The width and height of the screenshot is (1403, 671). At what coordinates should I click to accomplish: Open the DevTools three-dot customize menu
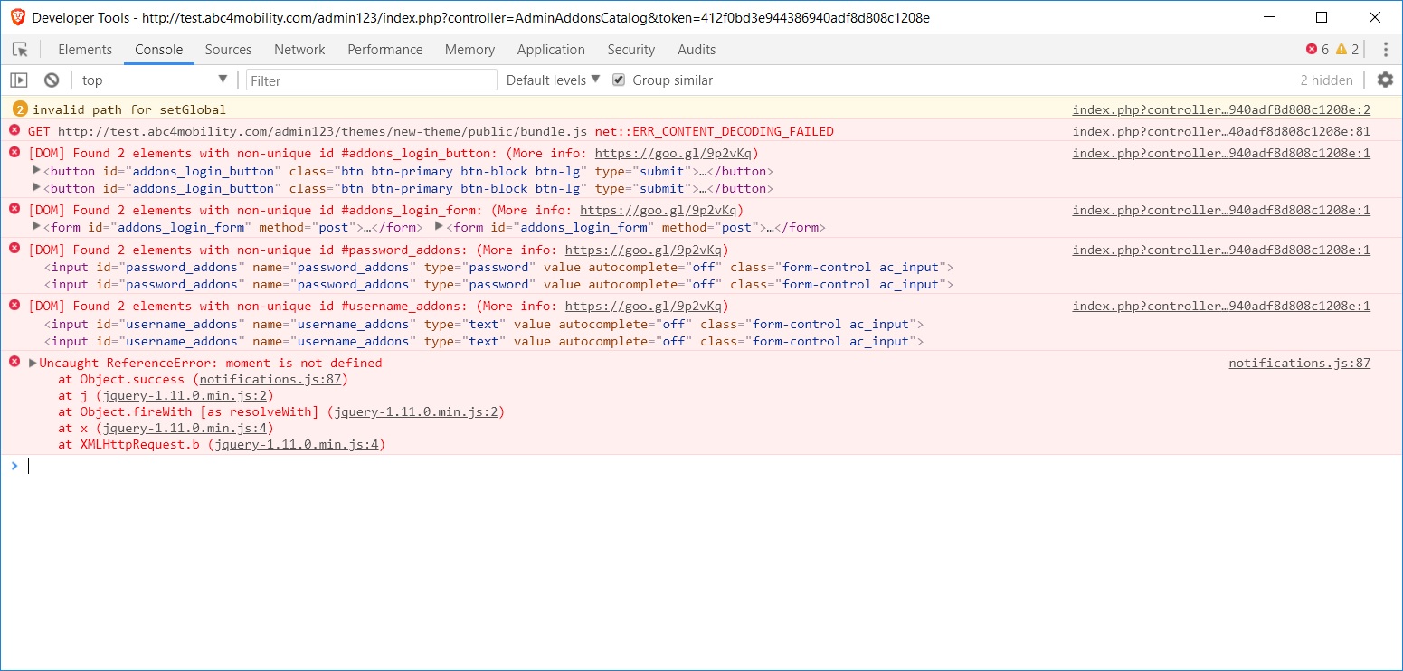coord(1385,50)
